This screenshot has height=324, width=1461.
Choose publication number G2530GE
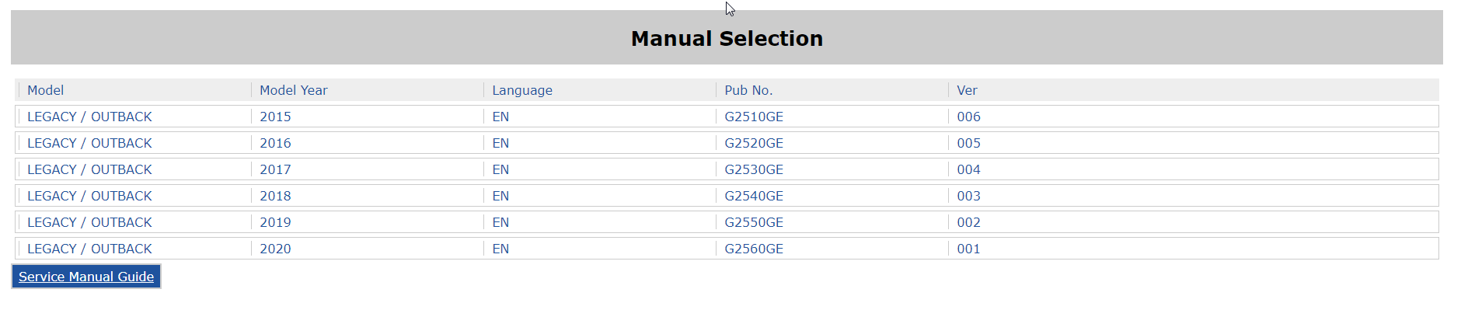(754, 169)
